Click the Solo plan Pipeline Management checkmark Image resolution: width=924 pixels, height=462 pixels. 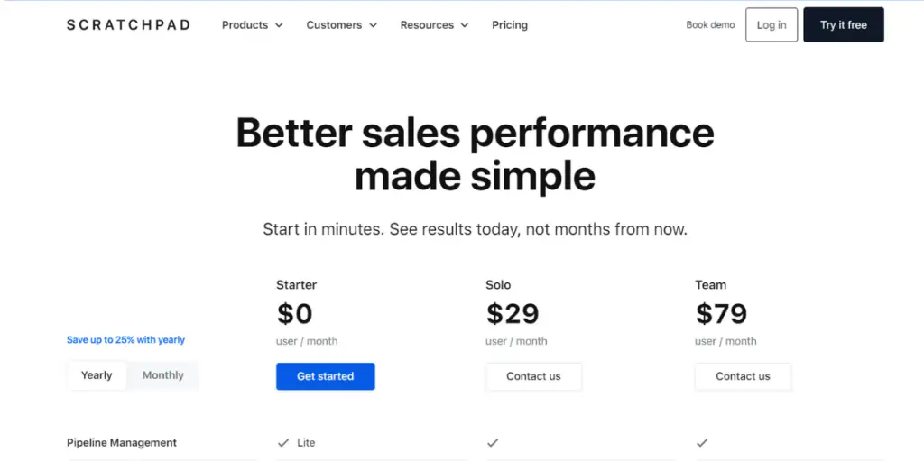(493, 442)
